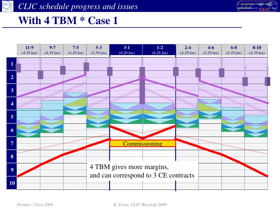Click the 'and can correspond to 3 CE contracts' line
Viewport: 280px width, 210px height.
pyautogui.click(x=142, y=175)
